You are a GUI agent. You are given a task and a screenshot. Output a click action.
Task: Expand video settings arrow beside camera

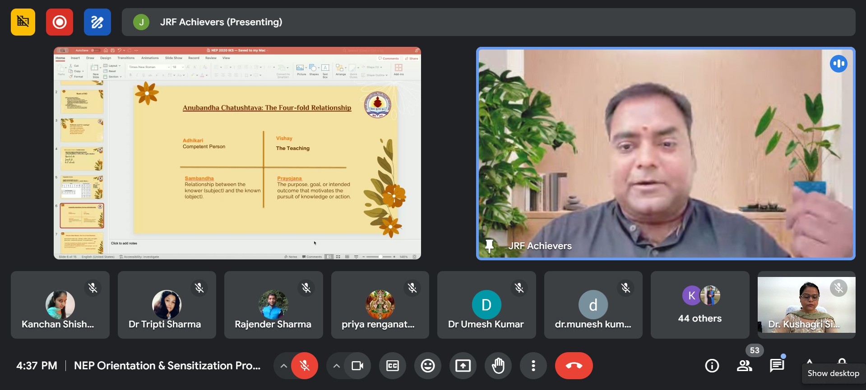point(337,366)
